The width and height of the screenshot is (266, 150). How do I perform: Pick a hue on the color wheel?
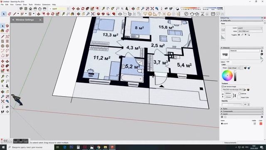click(x=227, y=75)
